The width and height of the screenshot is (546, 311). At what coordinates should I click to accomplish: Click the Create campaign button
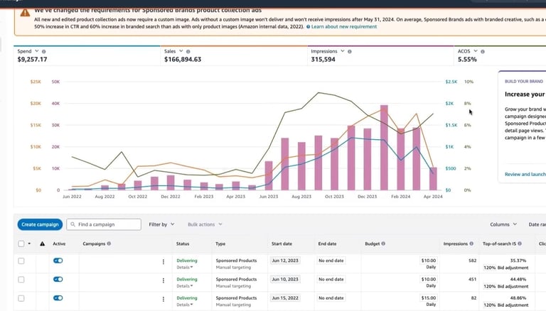click(39, 224)
